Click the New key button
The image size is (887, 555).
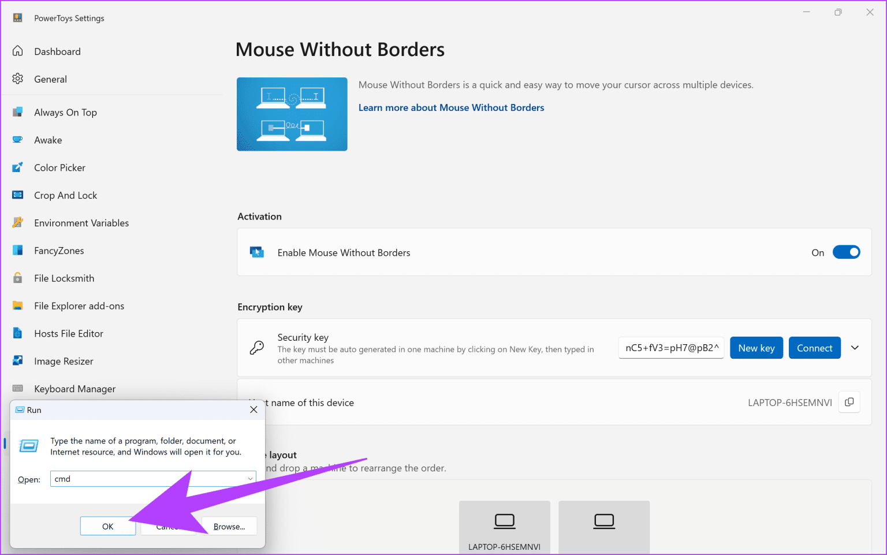point(756,348)
